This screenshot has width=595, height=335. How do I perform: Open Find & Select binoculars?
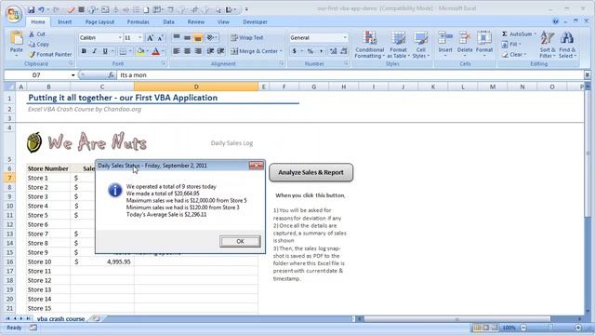coord(567,45)
